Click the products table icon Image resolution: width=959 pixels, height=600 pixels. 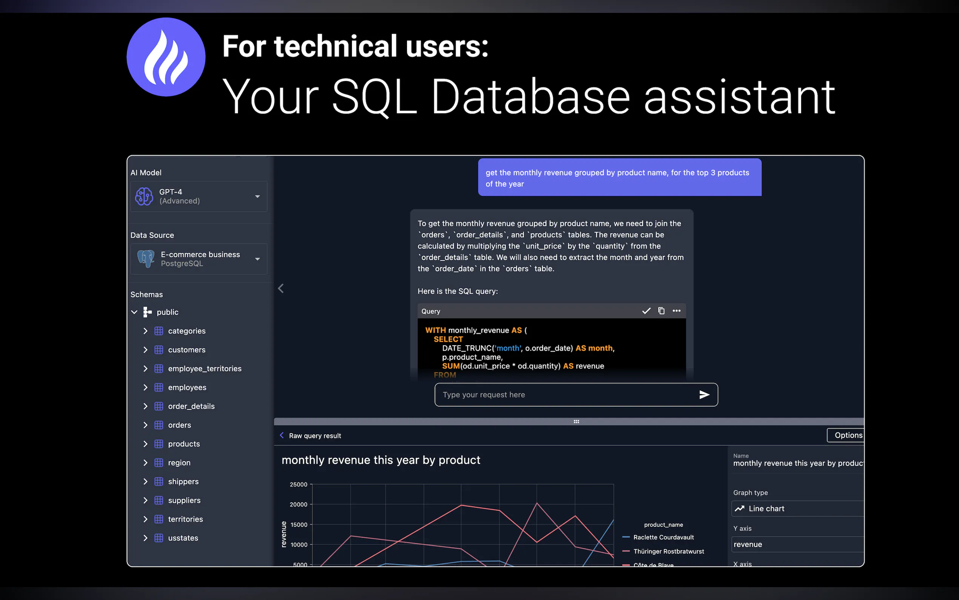159,444
